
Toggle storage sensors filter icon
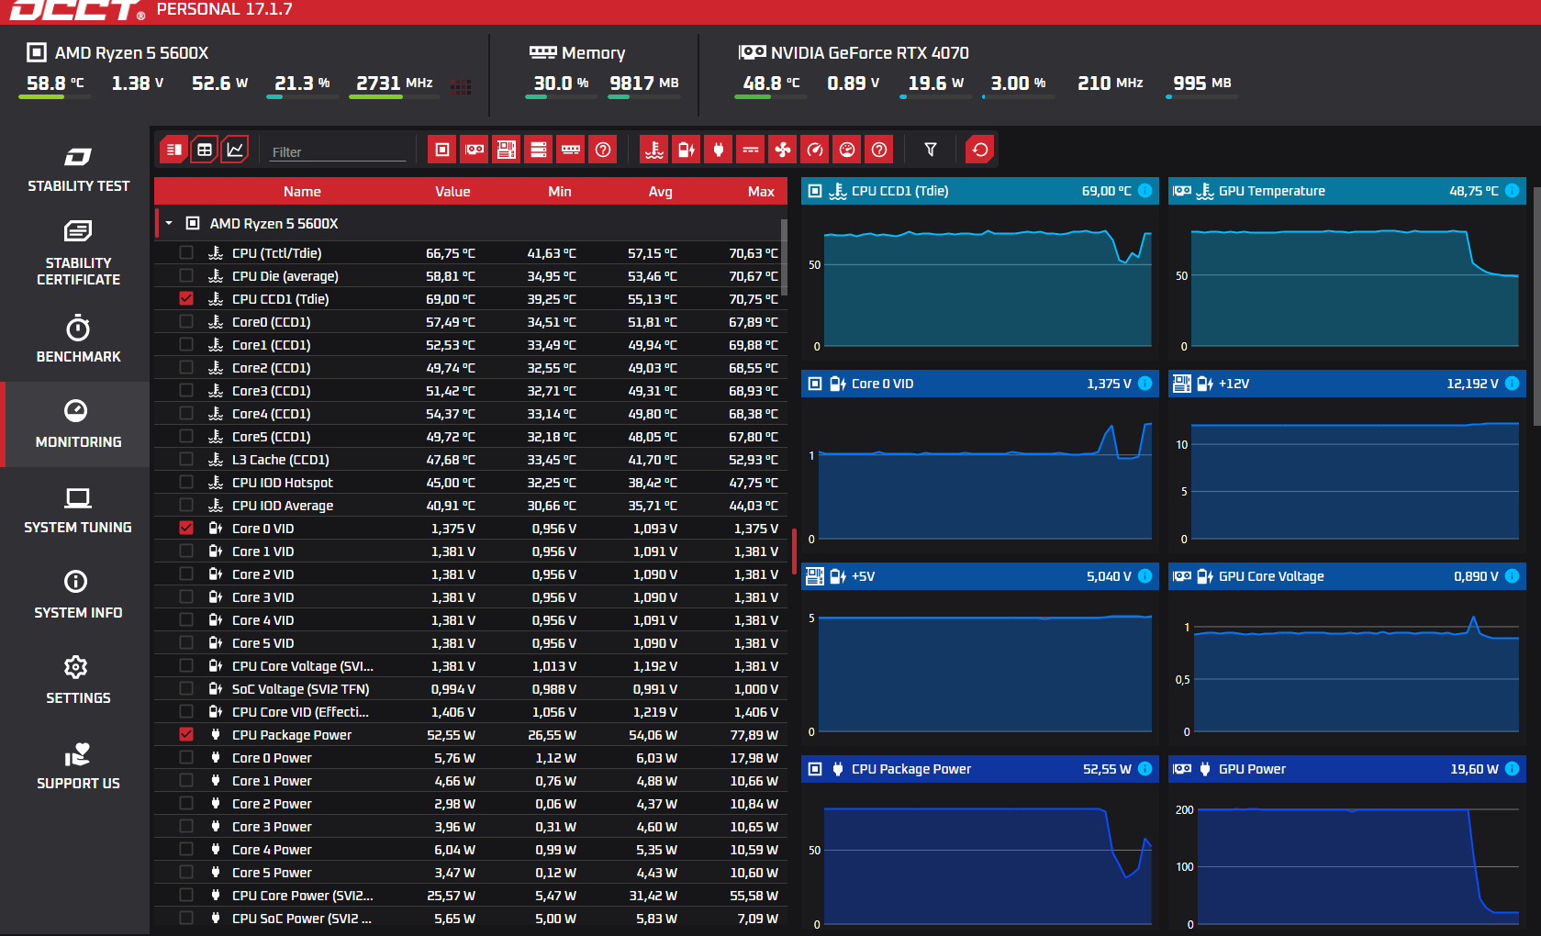pyautogui.click(x=539, y=150)
